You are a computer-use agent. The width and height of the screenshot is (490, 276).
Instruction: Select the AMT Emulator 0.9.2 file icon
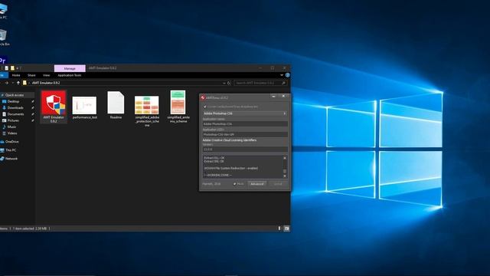tap(54, 107)
